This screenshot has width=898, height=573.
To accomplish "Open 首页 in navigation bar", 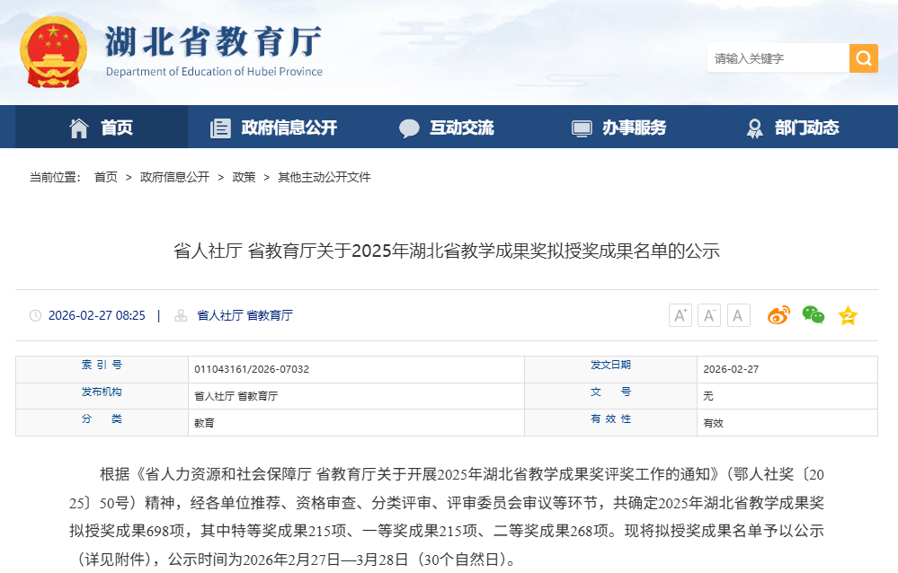I will (x=102, y=128).
